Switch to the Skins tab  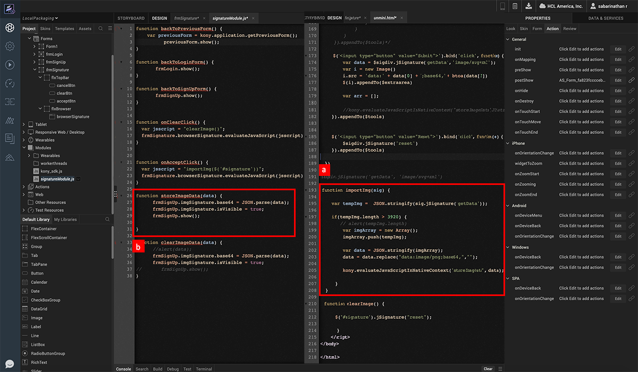pyautogui.click(x=45, y=29)
